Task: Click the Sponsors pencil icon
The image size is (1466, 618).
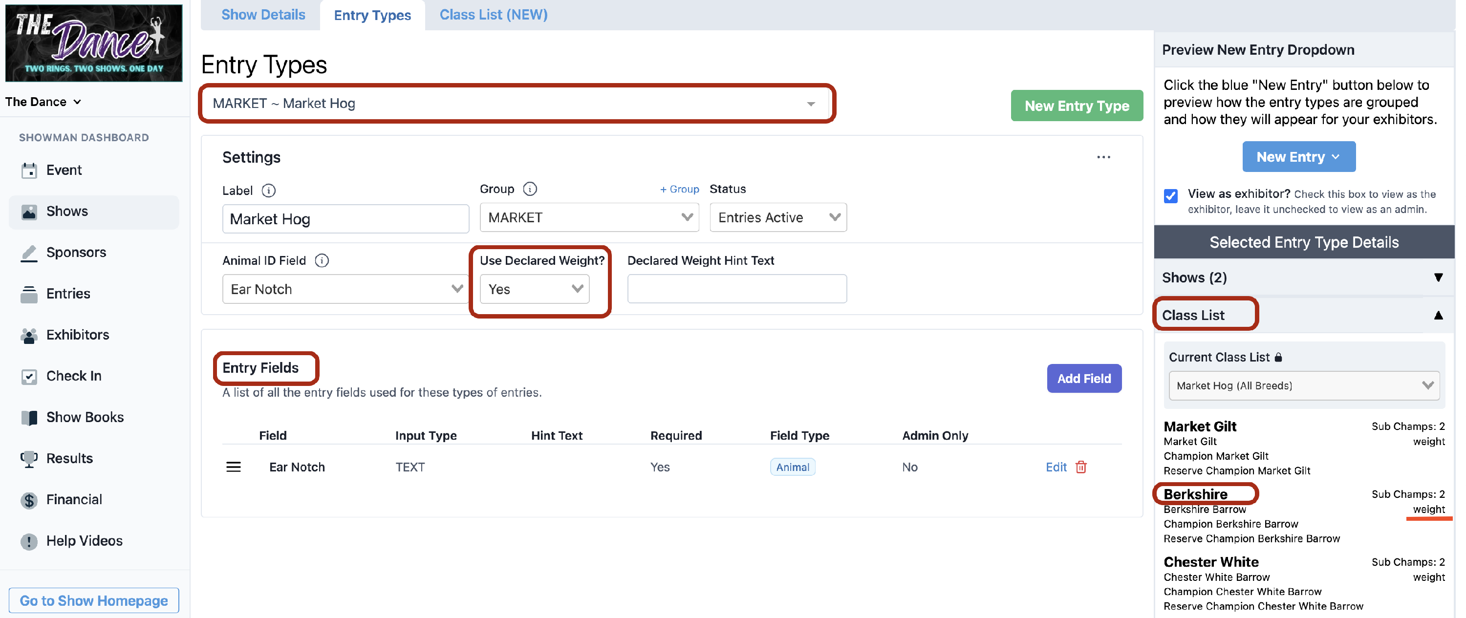Action: 29,253
